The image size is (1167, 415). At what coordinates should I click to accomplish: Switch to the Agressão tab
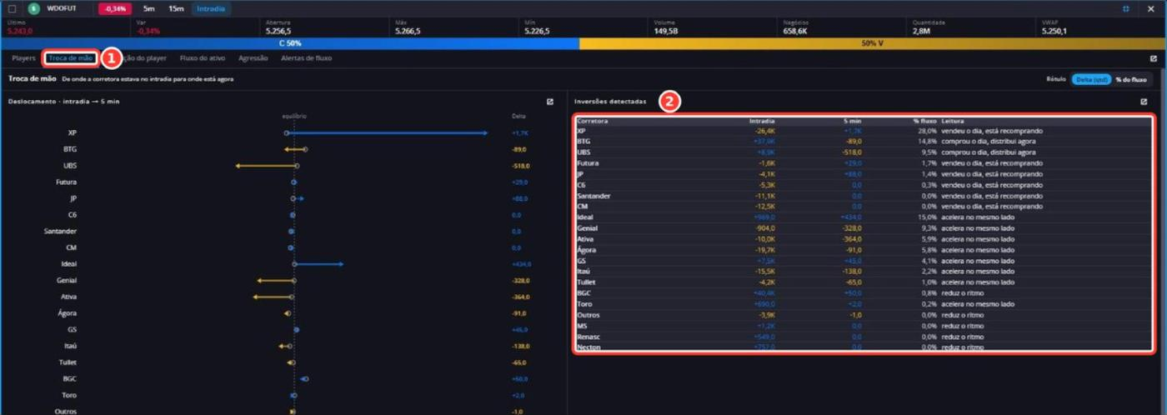point(253,58)
